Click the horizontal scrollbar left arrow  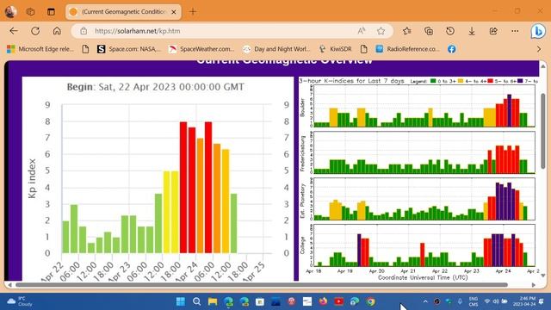9,285
